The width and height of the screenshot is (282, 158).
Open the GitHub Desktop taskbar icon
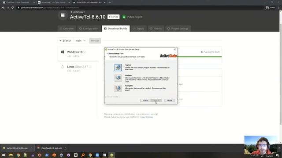click(x=69, y=155)
